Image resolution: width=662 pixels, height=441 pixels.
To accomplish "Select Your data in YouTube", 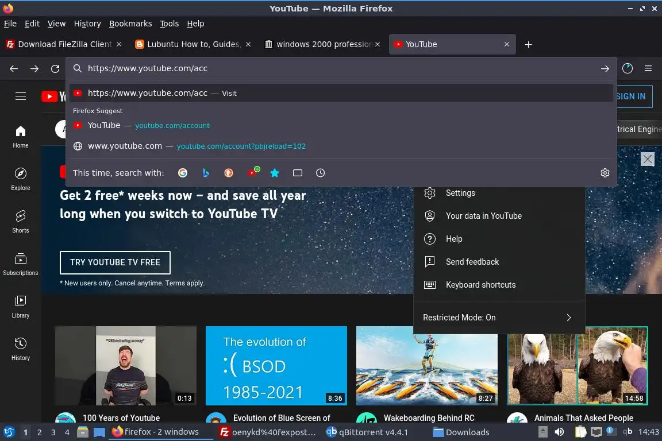I will pyautogui.click(x=499, y=216).
